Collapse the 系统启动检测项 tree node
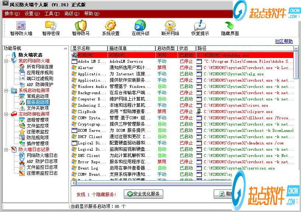Viewport: 301px width, 212px height. pos(6,90)
